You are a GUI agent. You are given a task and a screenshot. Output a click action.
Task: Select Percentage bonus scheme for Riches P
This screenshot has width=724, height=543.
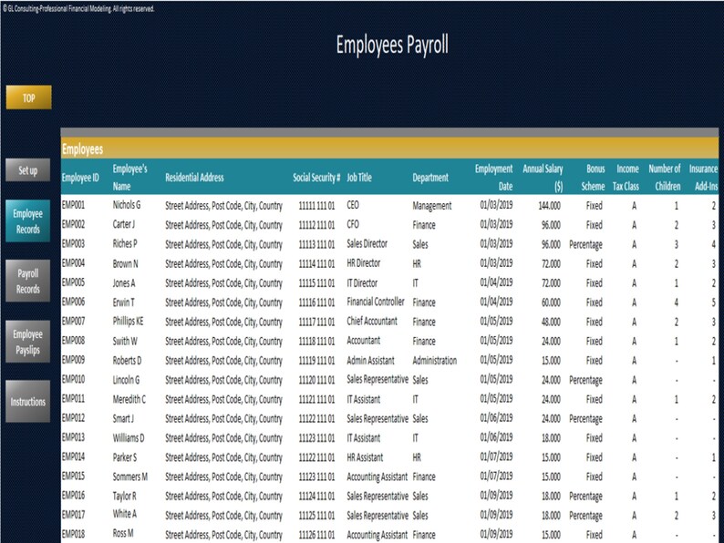pyautogui.click(x=585, y=244)
